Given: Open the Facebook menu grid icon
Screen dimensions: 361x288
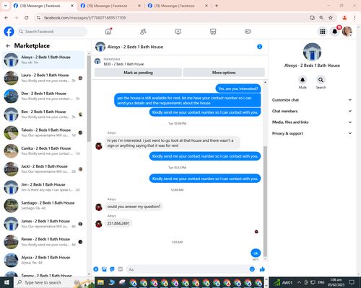Looking at the screenshot, I should (x=323, y=32).
